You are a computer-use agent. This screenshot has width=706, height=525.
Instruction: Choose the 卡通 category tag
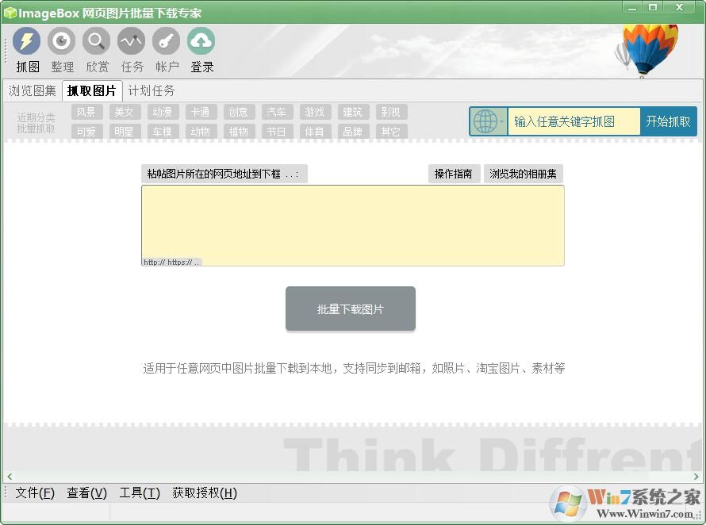click(200, 112)
